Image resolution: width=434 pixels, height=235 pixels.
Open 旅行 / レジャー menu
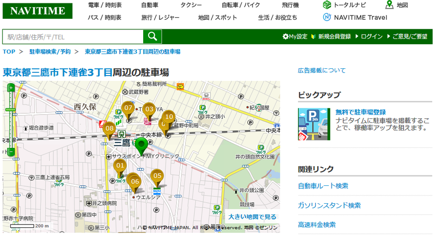[160, 17]
